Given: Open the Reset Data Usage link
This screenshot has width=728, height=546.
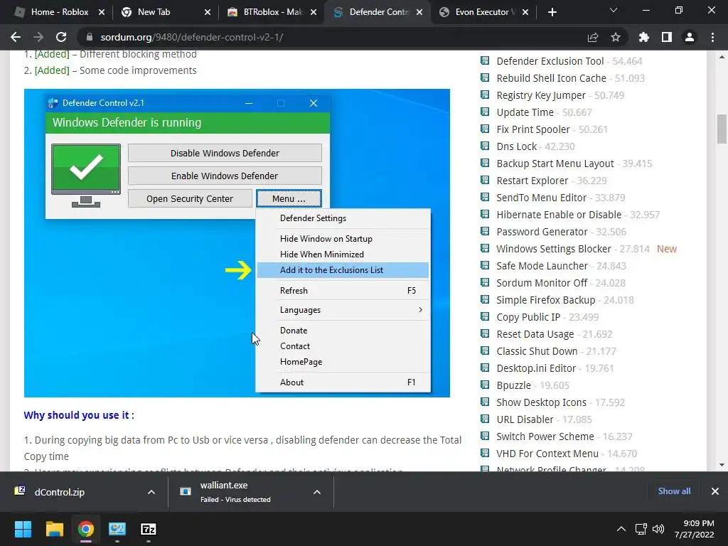Looking at the screenshot, I should click(x=535, y=334).
